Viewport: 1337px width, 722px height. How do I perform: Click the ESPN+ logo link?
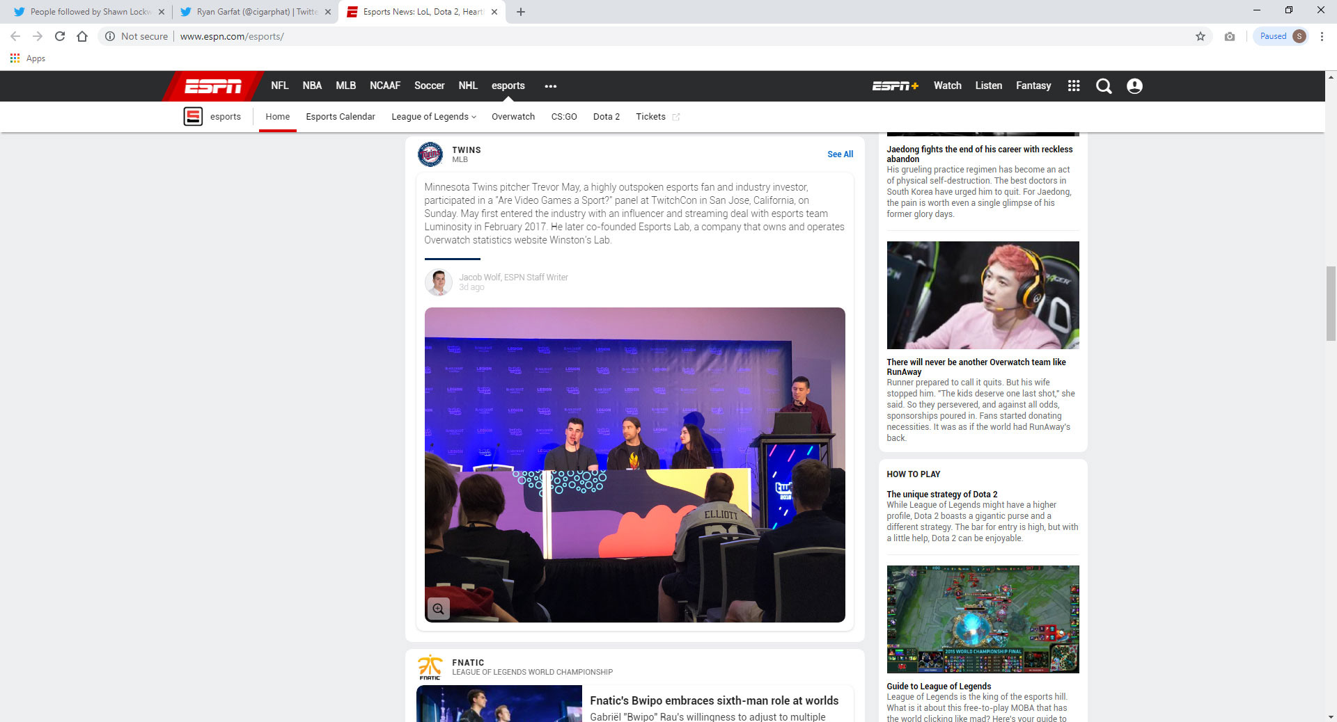coord(896,86)
